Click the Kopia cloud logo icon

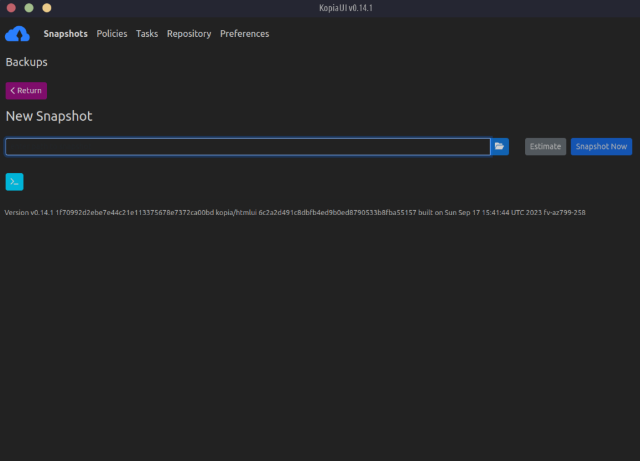pyautogui.click(x=17, y=34)
